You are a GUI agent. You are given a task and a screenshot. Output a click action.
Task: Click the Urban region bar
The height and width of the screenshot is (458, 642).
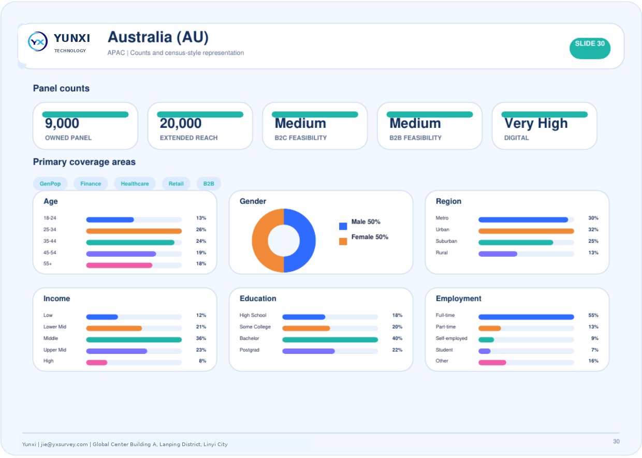click(526, 231)
